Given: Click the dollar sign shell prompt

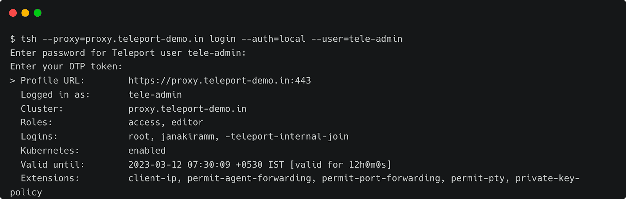Looking at the screenshot, I should click(13, 39).
